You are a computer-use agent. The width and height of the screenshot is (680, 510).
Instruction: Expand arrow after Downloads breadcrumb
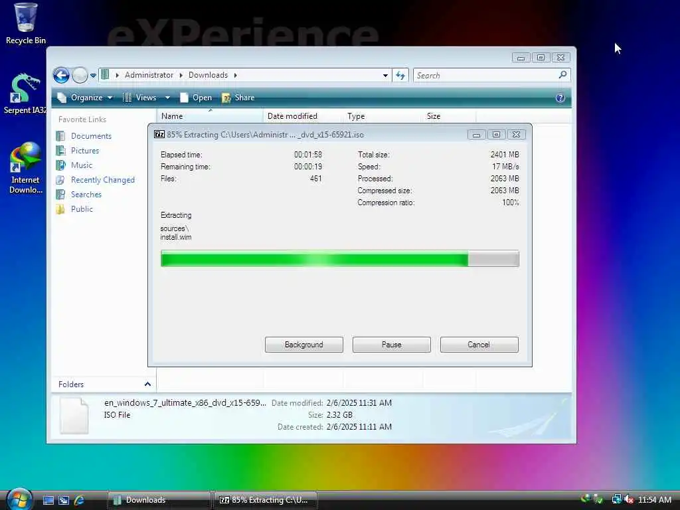click(x=236, y=75)
